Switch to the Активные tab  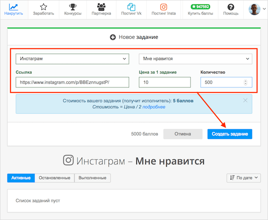click(21, 178)
